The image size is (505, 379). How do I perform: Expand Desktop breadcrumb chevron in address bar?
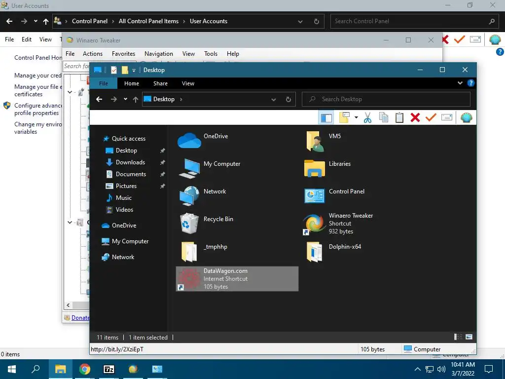181,99
